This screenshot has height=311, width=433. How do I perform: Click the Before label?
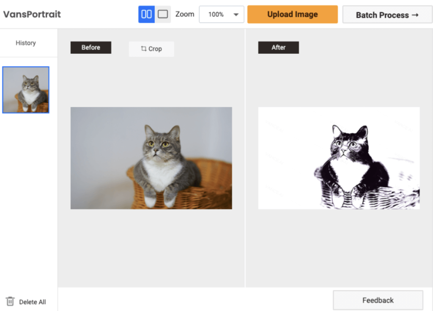91,47
